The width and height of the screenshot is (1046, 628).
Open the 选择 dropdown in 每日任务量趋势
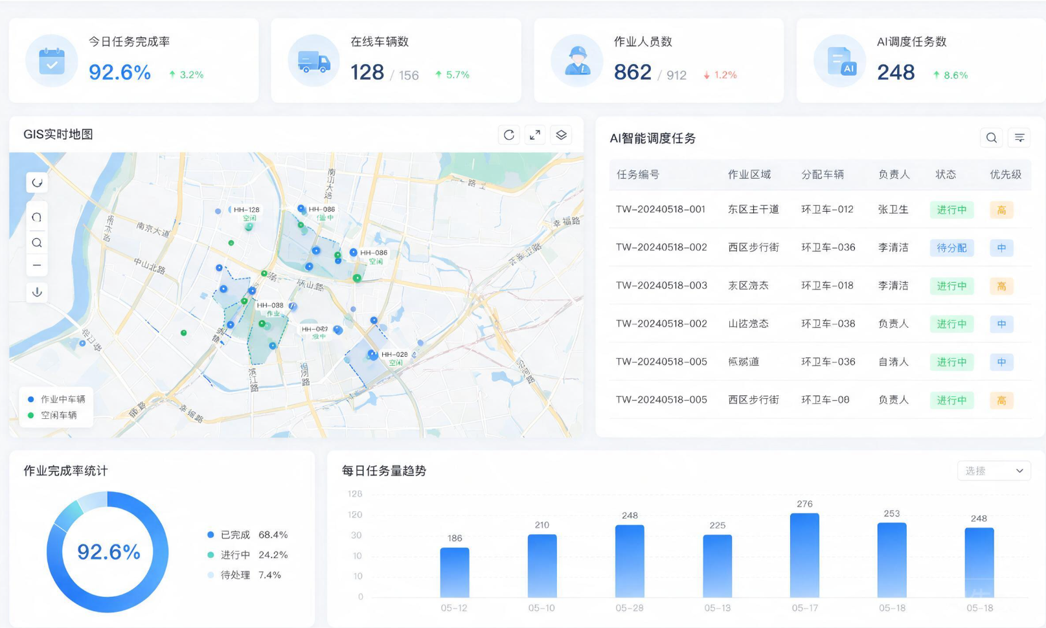(x=994, y=471)
